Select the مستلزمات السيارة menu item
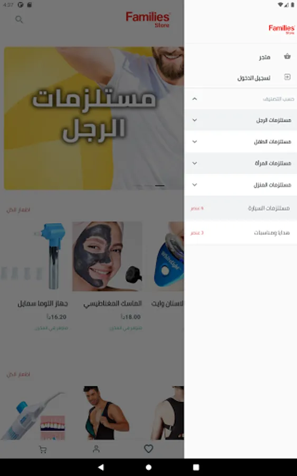297x476 pixels. pyautogui.click(x=241, y=208)
